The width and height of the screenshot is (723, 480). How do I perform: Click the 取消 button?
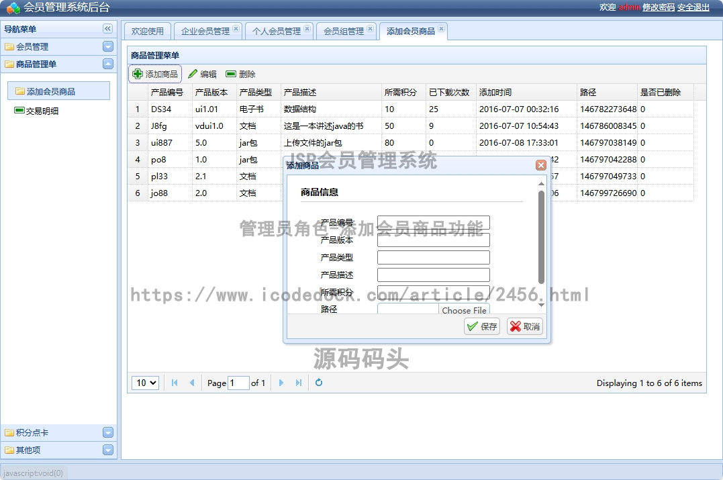coord(525,326)
